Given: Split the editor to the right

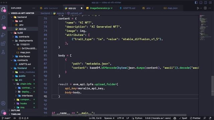Looking at the screenshot, I should point(205,8).
